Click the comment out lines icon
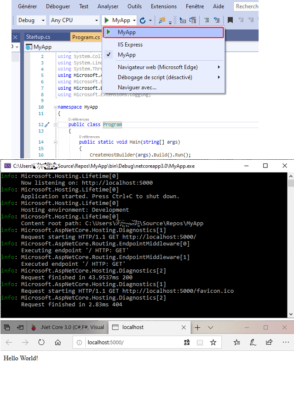294x401 pixels. 207,20
